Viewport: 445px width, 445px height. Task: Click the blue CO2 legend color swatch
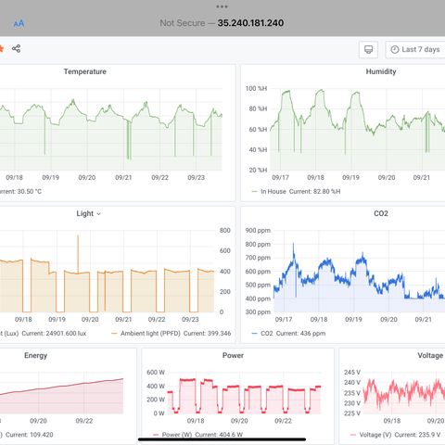coord(255,334)
